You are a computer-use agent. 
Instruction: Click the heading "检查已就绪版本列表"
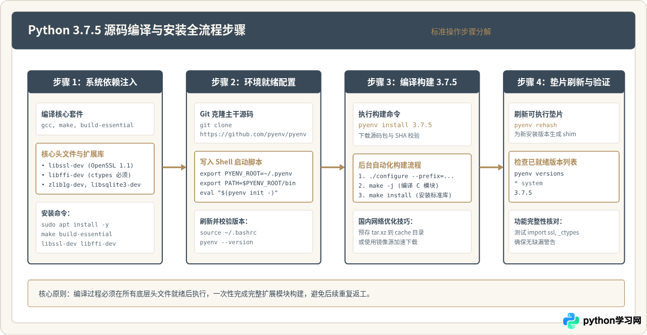(545, 162)
